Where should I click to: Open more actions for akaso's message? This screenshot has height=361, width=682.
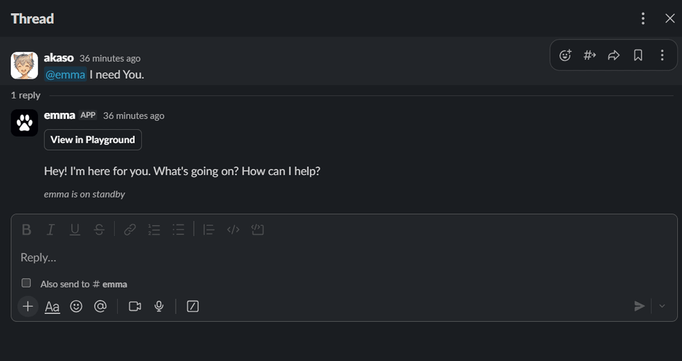662,56
